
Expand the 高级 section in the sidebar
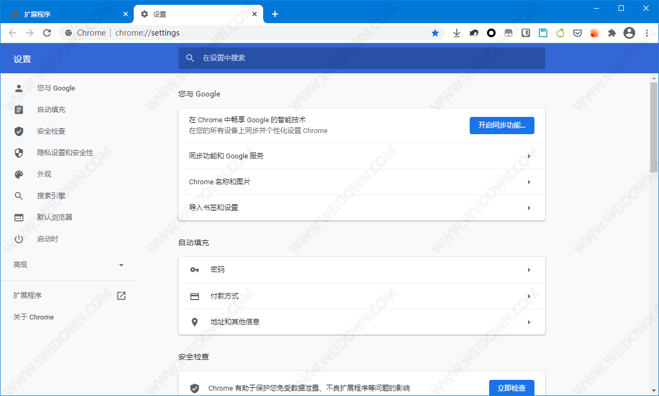pos(121,265)
